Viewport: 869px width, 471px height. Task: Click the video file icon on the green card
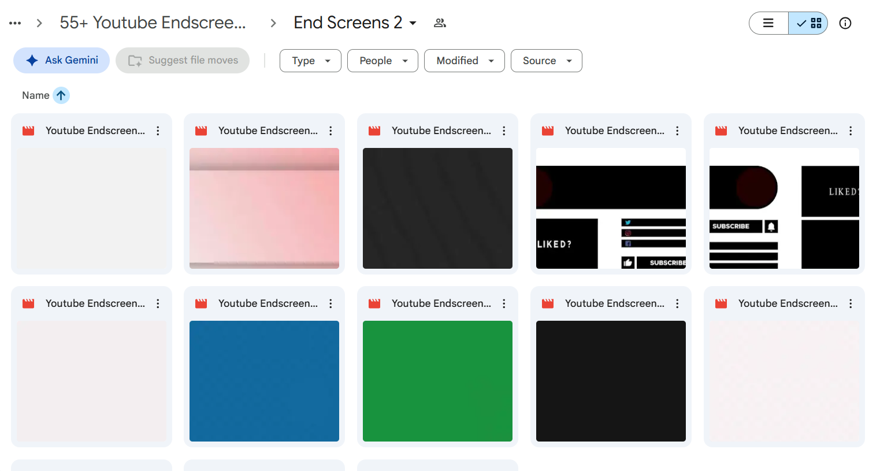[x=374, y=303]
